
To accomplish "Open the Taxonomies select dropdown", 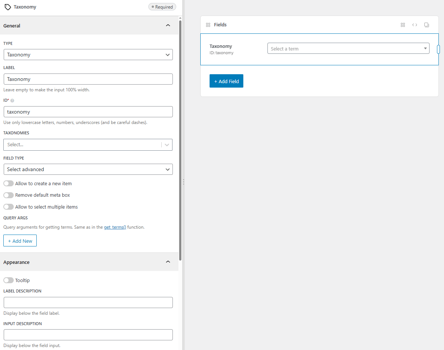I will point(88,145).
